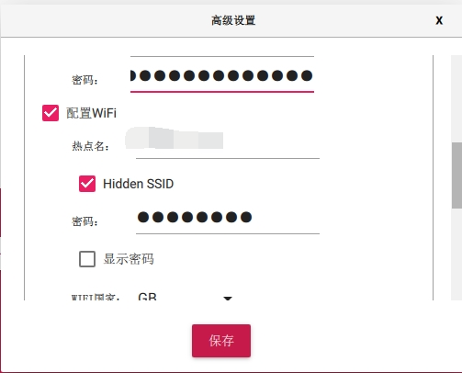This screenshot has height=373, width=462.
Task: Click scrollbar track below the thumb
Action: click(x=456, y=254)
